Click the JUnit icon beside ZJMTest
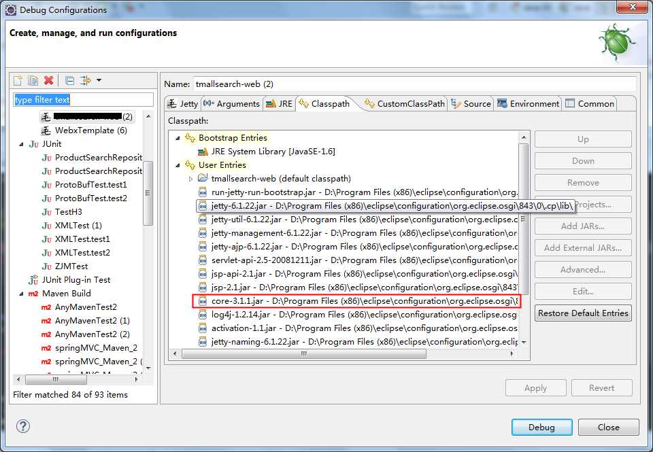 coord(47,266)
